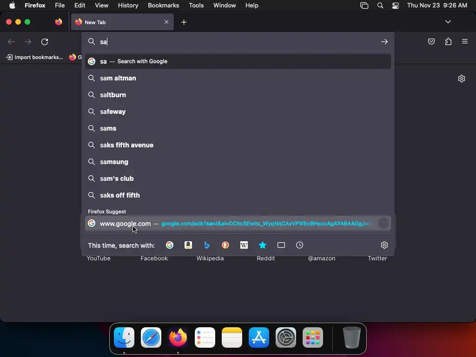Open the File menu
476x357 pixels.
[60, 5]
